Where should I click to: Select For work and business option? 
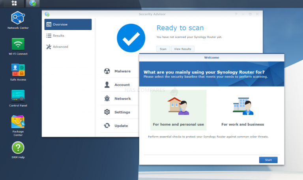pyautogui.click(x=242, y=110)
